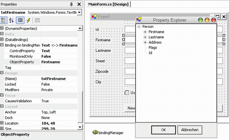This screenshot has height=140, width=229.
Task: Open the MainForm.cs [Design] tab
Action: pos(108,4)
